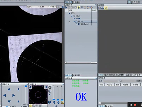Toggle the yellow square light icon
The height and width of the screenshot is (107, 142).
point(62,102)
